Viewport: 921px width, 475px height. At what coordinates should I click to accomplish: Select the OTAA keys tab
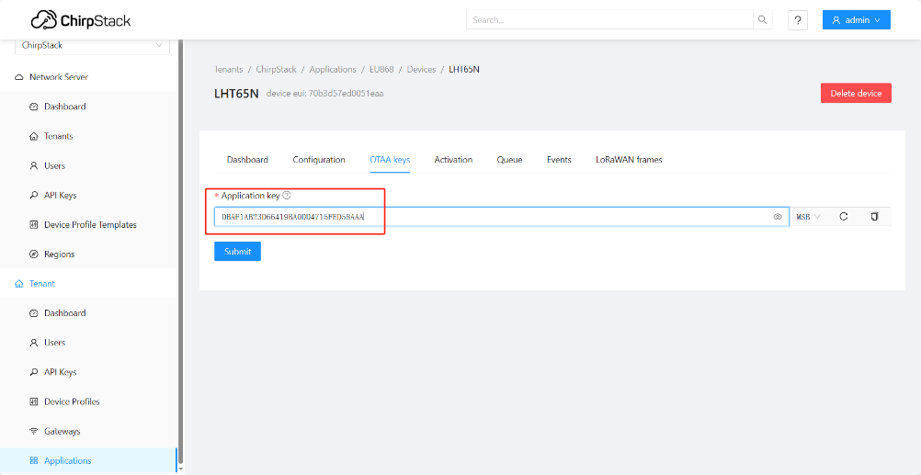[390, 160]
